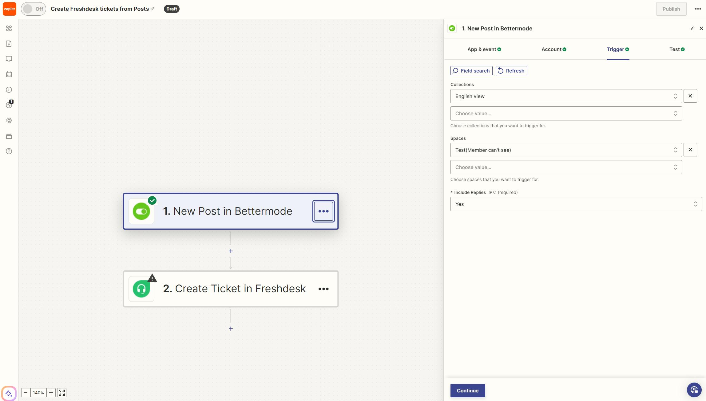The height and width of the screenshot is (401, 706).
Task: Open the history clock sidebar icon
Action: 9,90
